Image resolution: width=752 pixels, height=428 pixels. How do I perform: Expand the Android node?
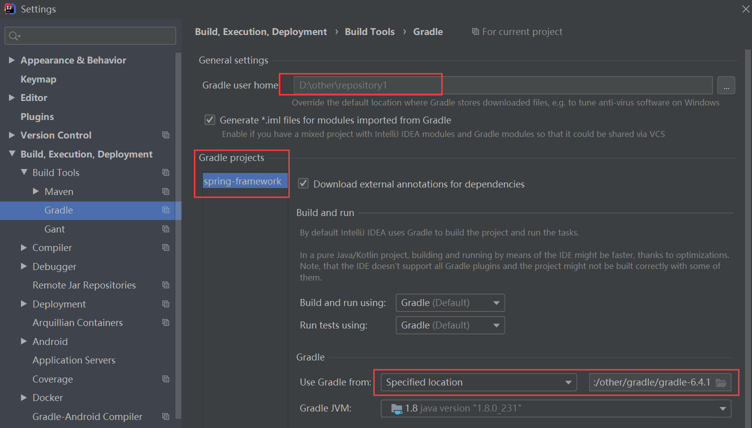[x=24, y=341]
